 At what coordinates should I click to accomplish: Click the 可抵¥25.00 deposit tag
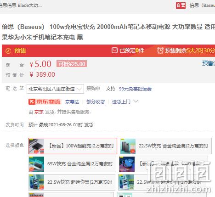click(x=72, y=64)
